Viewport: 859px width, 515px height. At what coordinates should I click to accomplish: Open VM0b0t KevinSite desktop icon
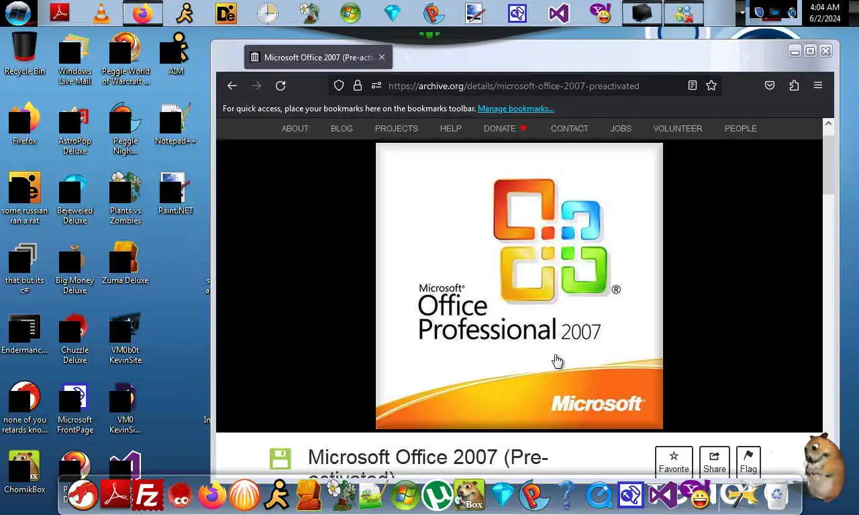[125, 339]
